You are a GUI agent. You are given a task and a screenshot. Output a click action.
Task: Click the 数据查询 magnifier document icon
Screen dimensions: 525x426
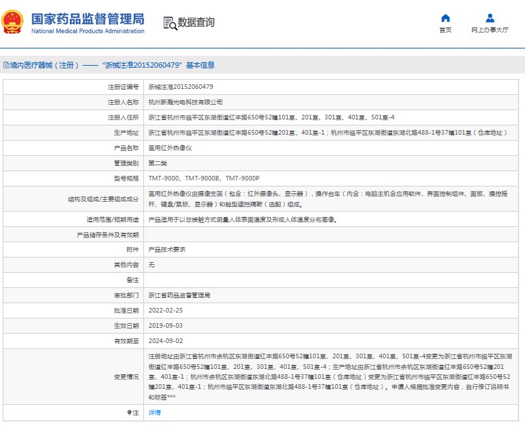[x=170, y=23]
